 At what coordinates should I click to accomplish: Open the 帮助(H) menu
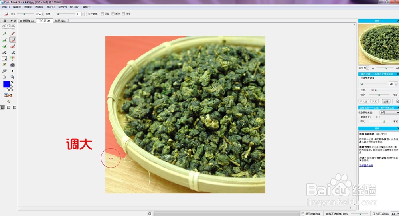pos(87,7)
